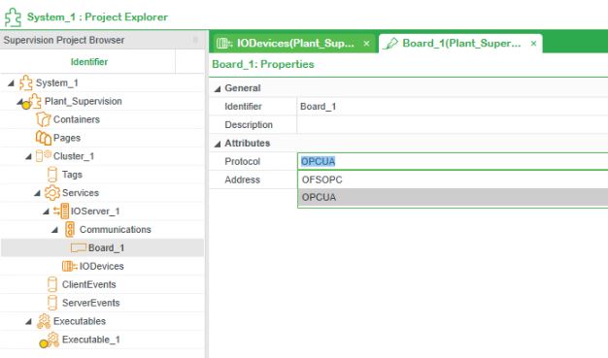Click the Identifier column header
The width and height of the screenshot is (608, 358).
click(x=88, y=61)
